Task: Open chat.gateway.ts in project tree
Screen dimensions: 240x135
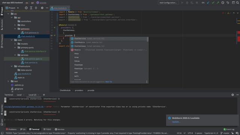Action: [31, 33]
